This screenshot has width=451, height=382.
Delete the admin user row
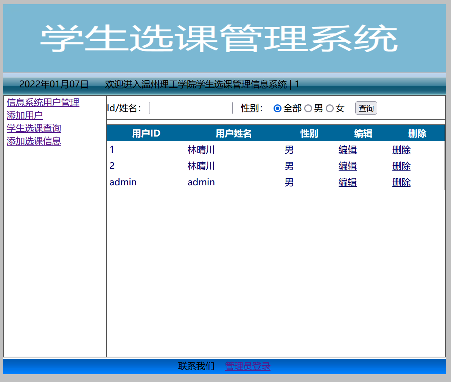coord(401,182)
